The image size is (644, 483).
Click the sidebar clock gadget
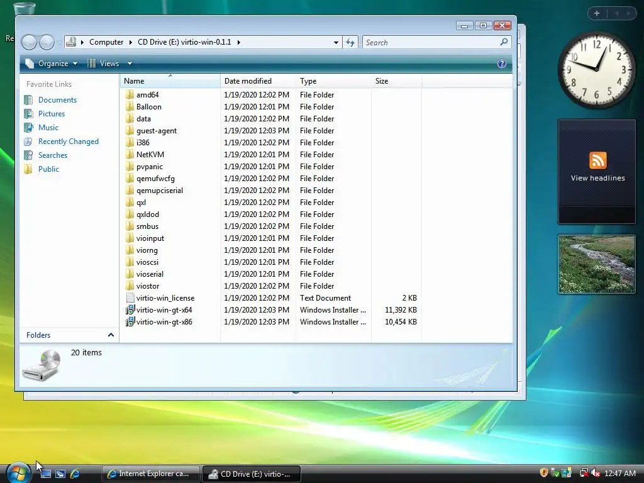(597, 70)
